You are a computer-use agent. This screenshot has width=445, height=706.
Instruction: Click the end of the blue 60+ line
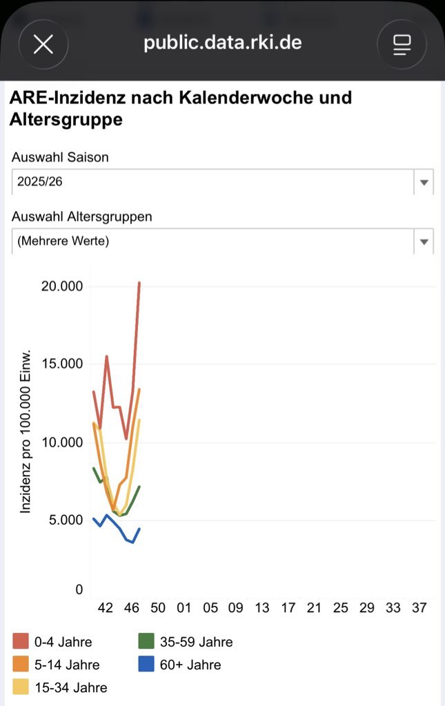(139, 529)
